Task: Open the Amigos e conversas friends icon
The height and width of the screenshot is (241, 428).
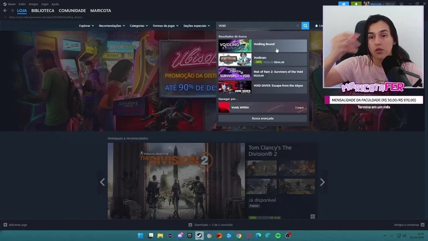Action: (x=423, y=225)
